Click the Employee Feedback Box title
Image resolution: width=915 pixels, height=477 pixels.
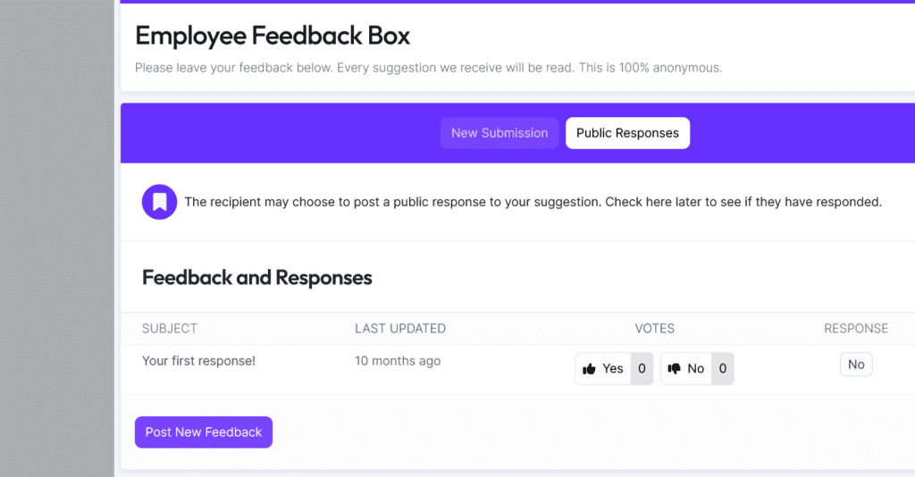273,36
